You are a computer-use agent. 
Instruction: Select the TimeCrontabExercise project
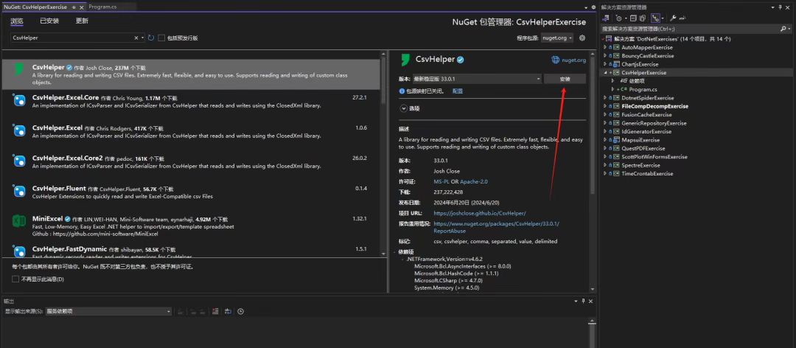coord(647,174)
